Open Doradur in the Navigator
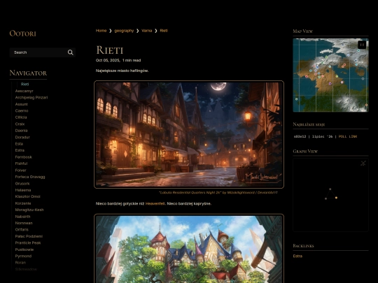Viewport: 378px width, 283px height. pyautogui.click(x=22, y=137)
